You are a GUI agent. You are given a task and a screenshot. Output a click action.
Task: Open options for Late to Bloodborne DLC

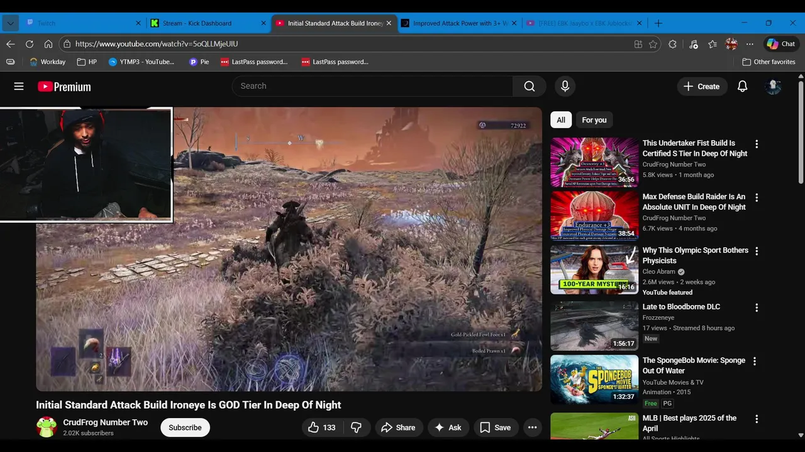pyautogui.click(x=757, y=308)
